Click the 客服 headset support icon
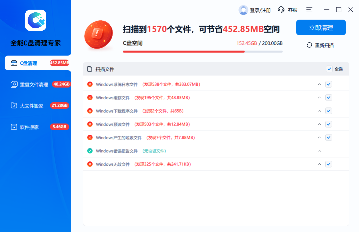Screen dimensions: 359x232 pyautogui.click(x=281, y=10)
